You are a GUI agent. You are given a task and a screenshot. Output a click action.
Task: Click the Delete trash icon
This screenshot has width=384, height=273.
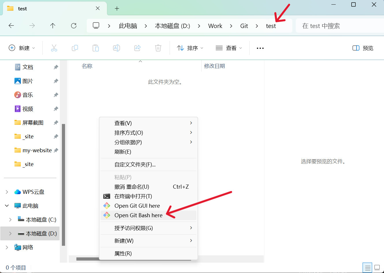tap(158, 48)
